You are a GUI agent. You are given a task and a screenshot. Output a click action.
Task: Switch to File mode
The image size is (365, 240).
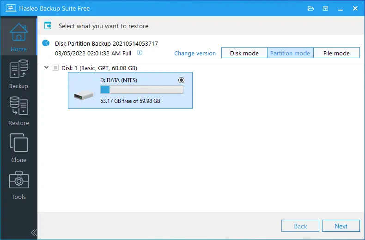pos(336,53)
